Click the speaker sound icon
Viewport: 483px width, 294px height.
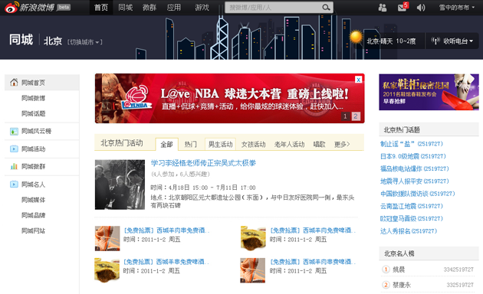tap(421, 8)
